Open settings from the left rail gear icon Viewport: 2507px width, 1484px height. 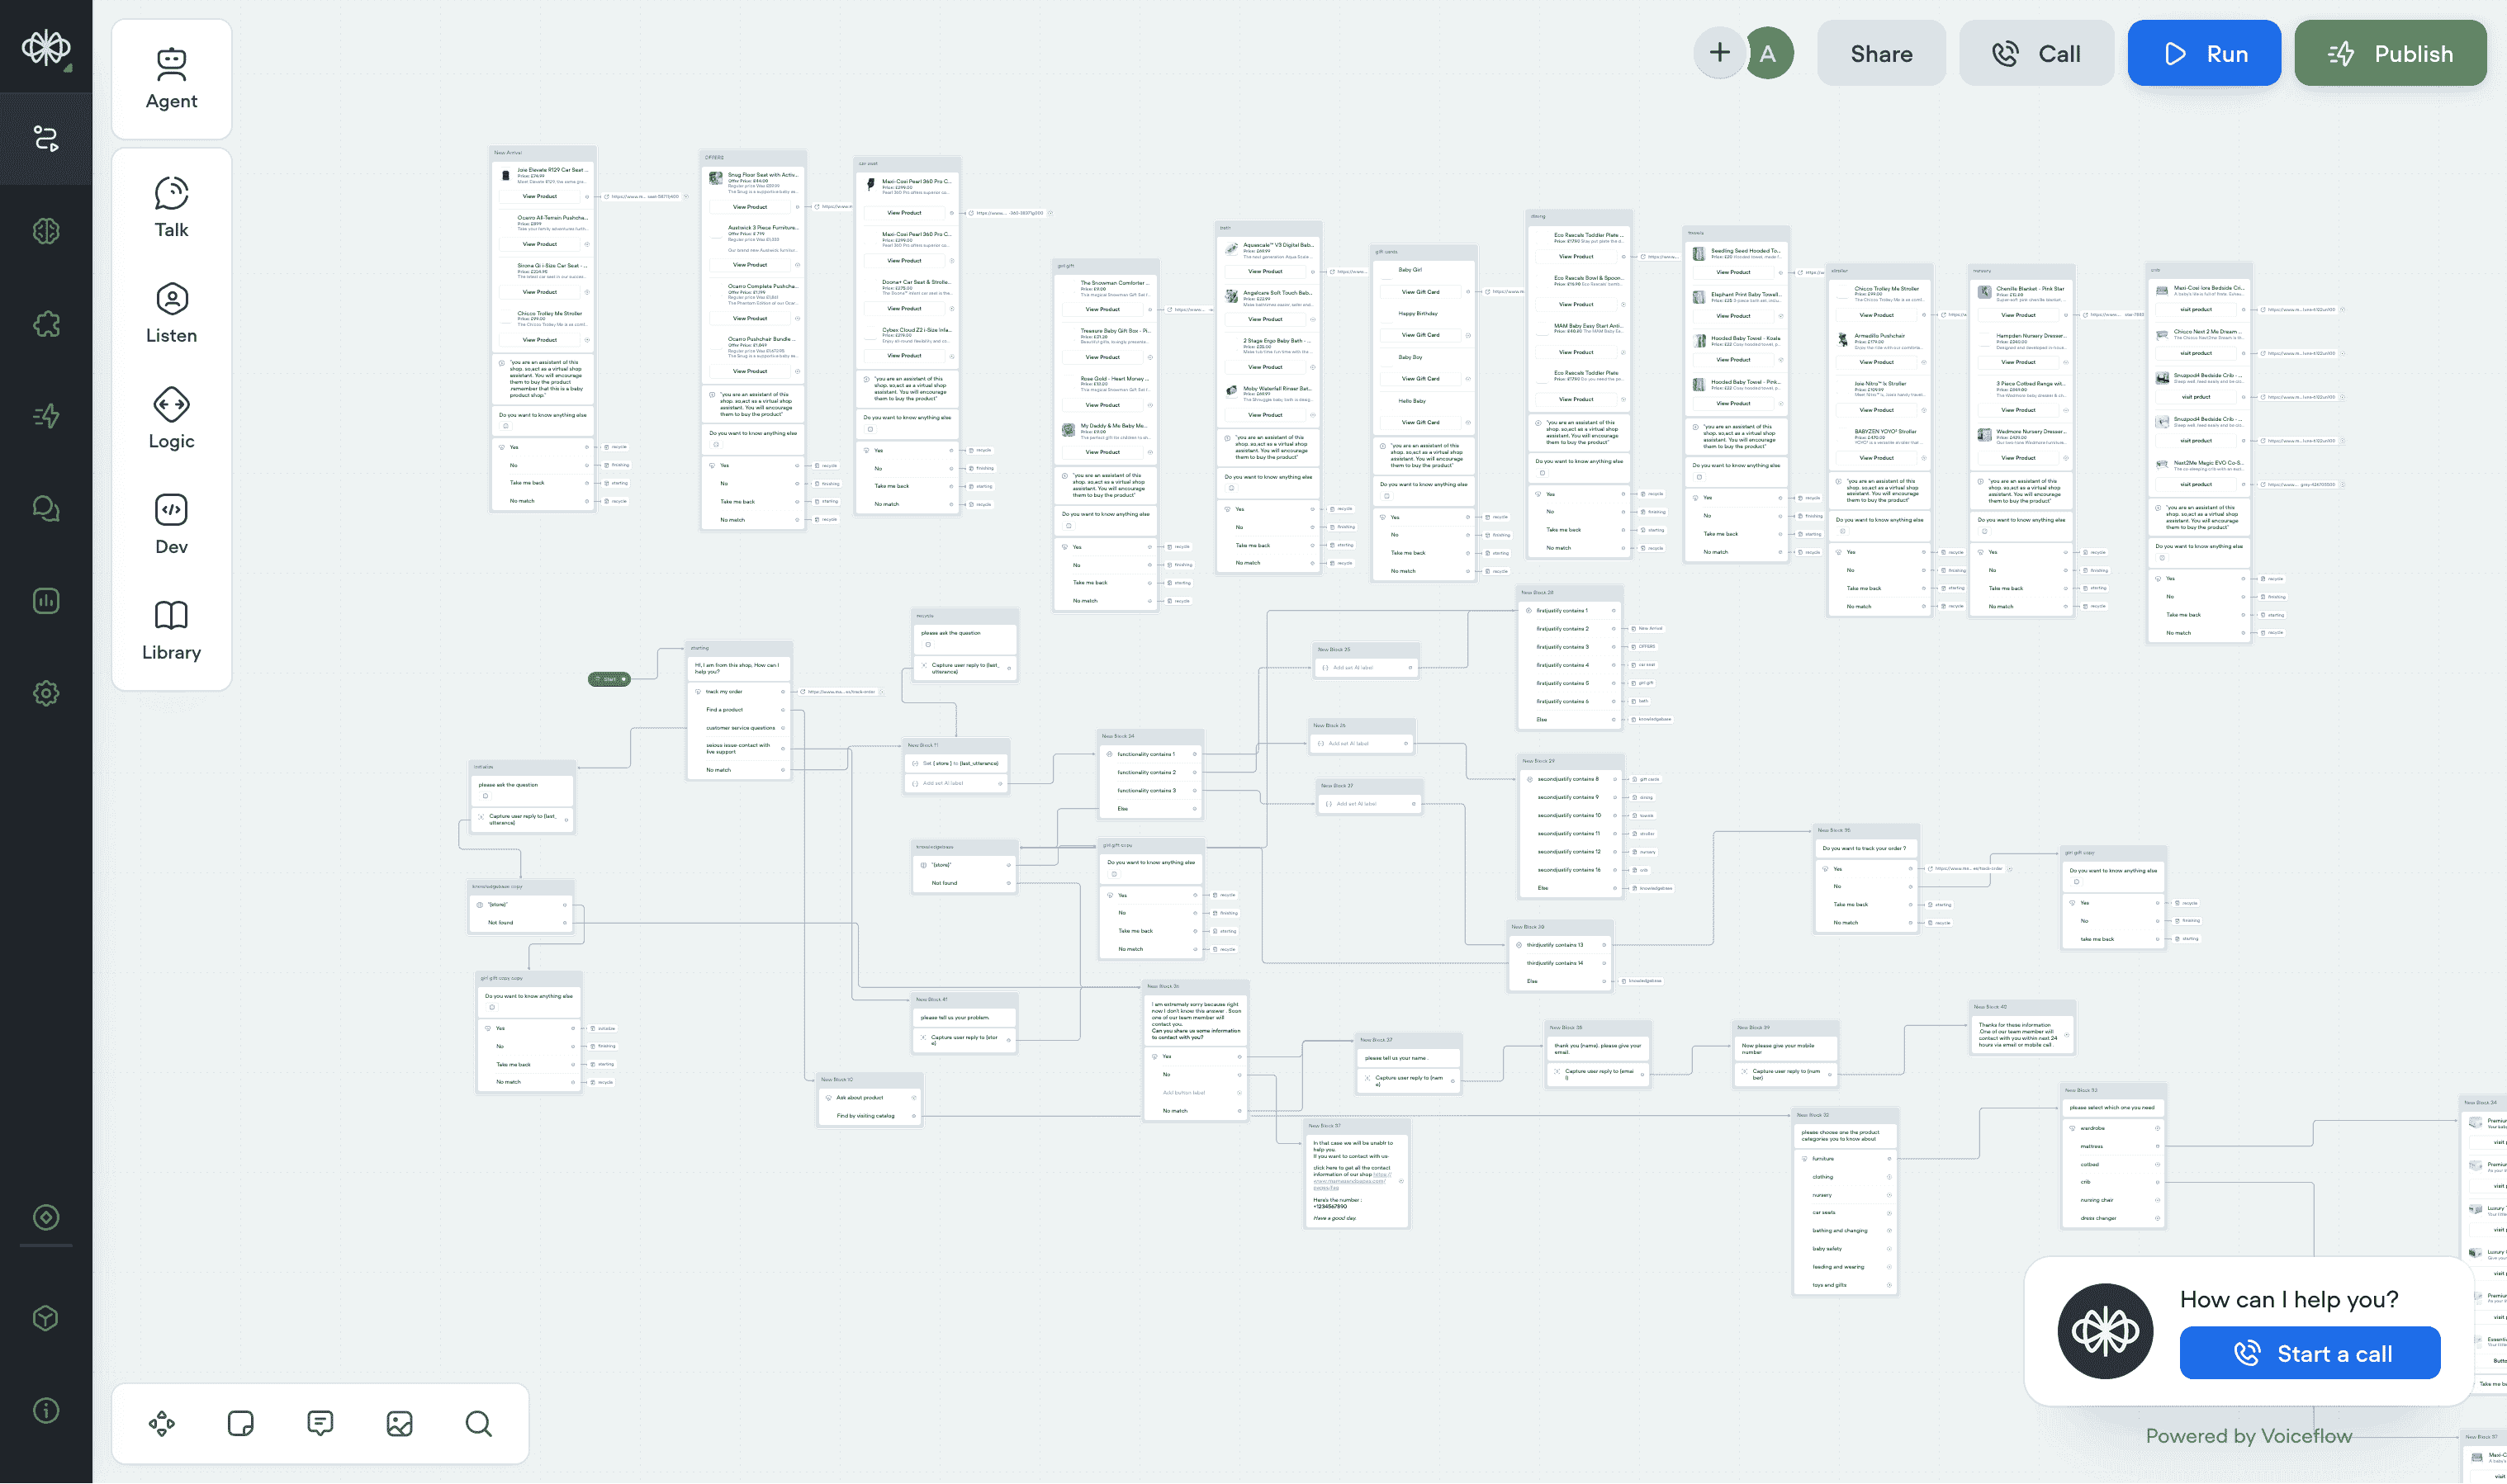(47, 693)
